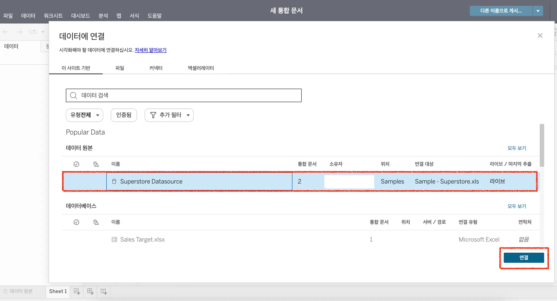
Task: Open the 추가 필터 dropdown
Action: click(x=169, y=115)
